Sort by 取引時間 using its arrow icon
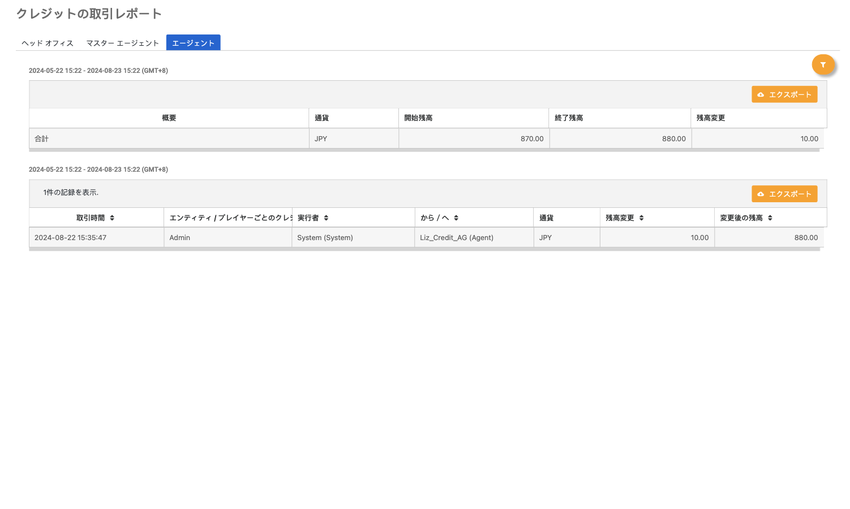The image size is (850, 509). [x=112, y=218]
